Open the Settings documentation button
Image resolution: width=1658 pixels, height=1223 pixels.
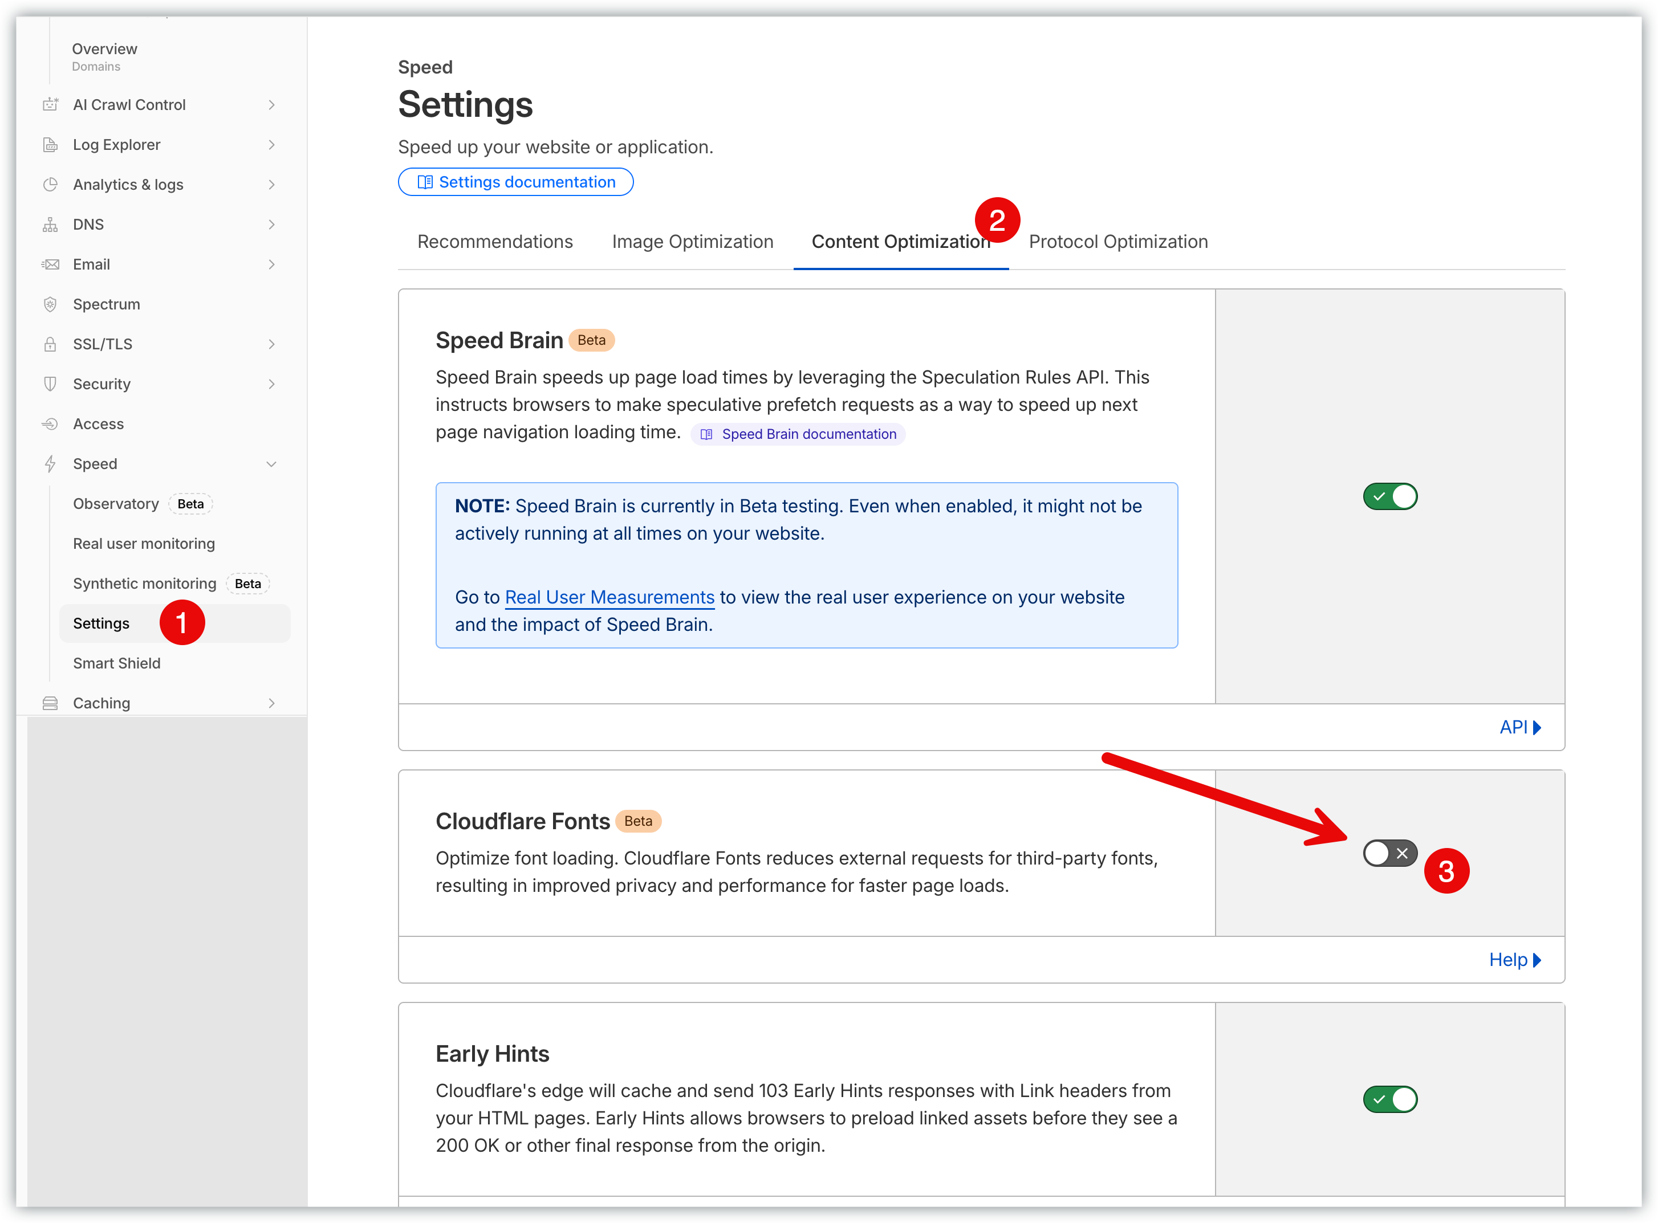(x=515, y=182)
